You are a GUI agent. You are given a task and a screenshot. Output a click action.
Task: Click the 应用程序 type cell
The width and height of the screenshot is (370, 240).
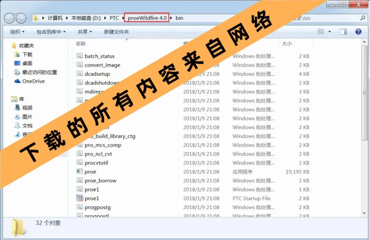tap(242, 172)
